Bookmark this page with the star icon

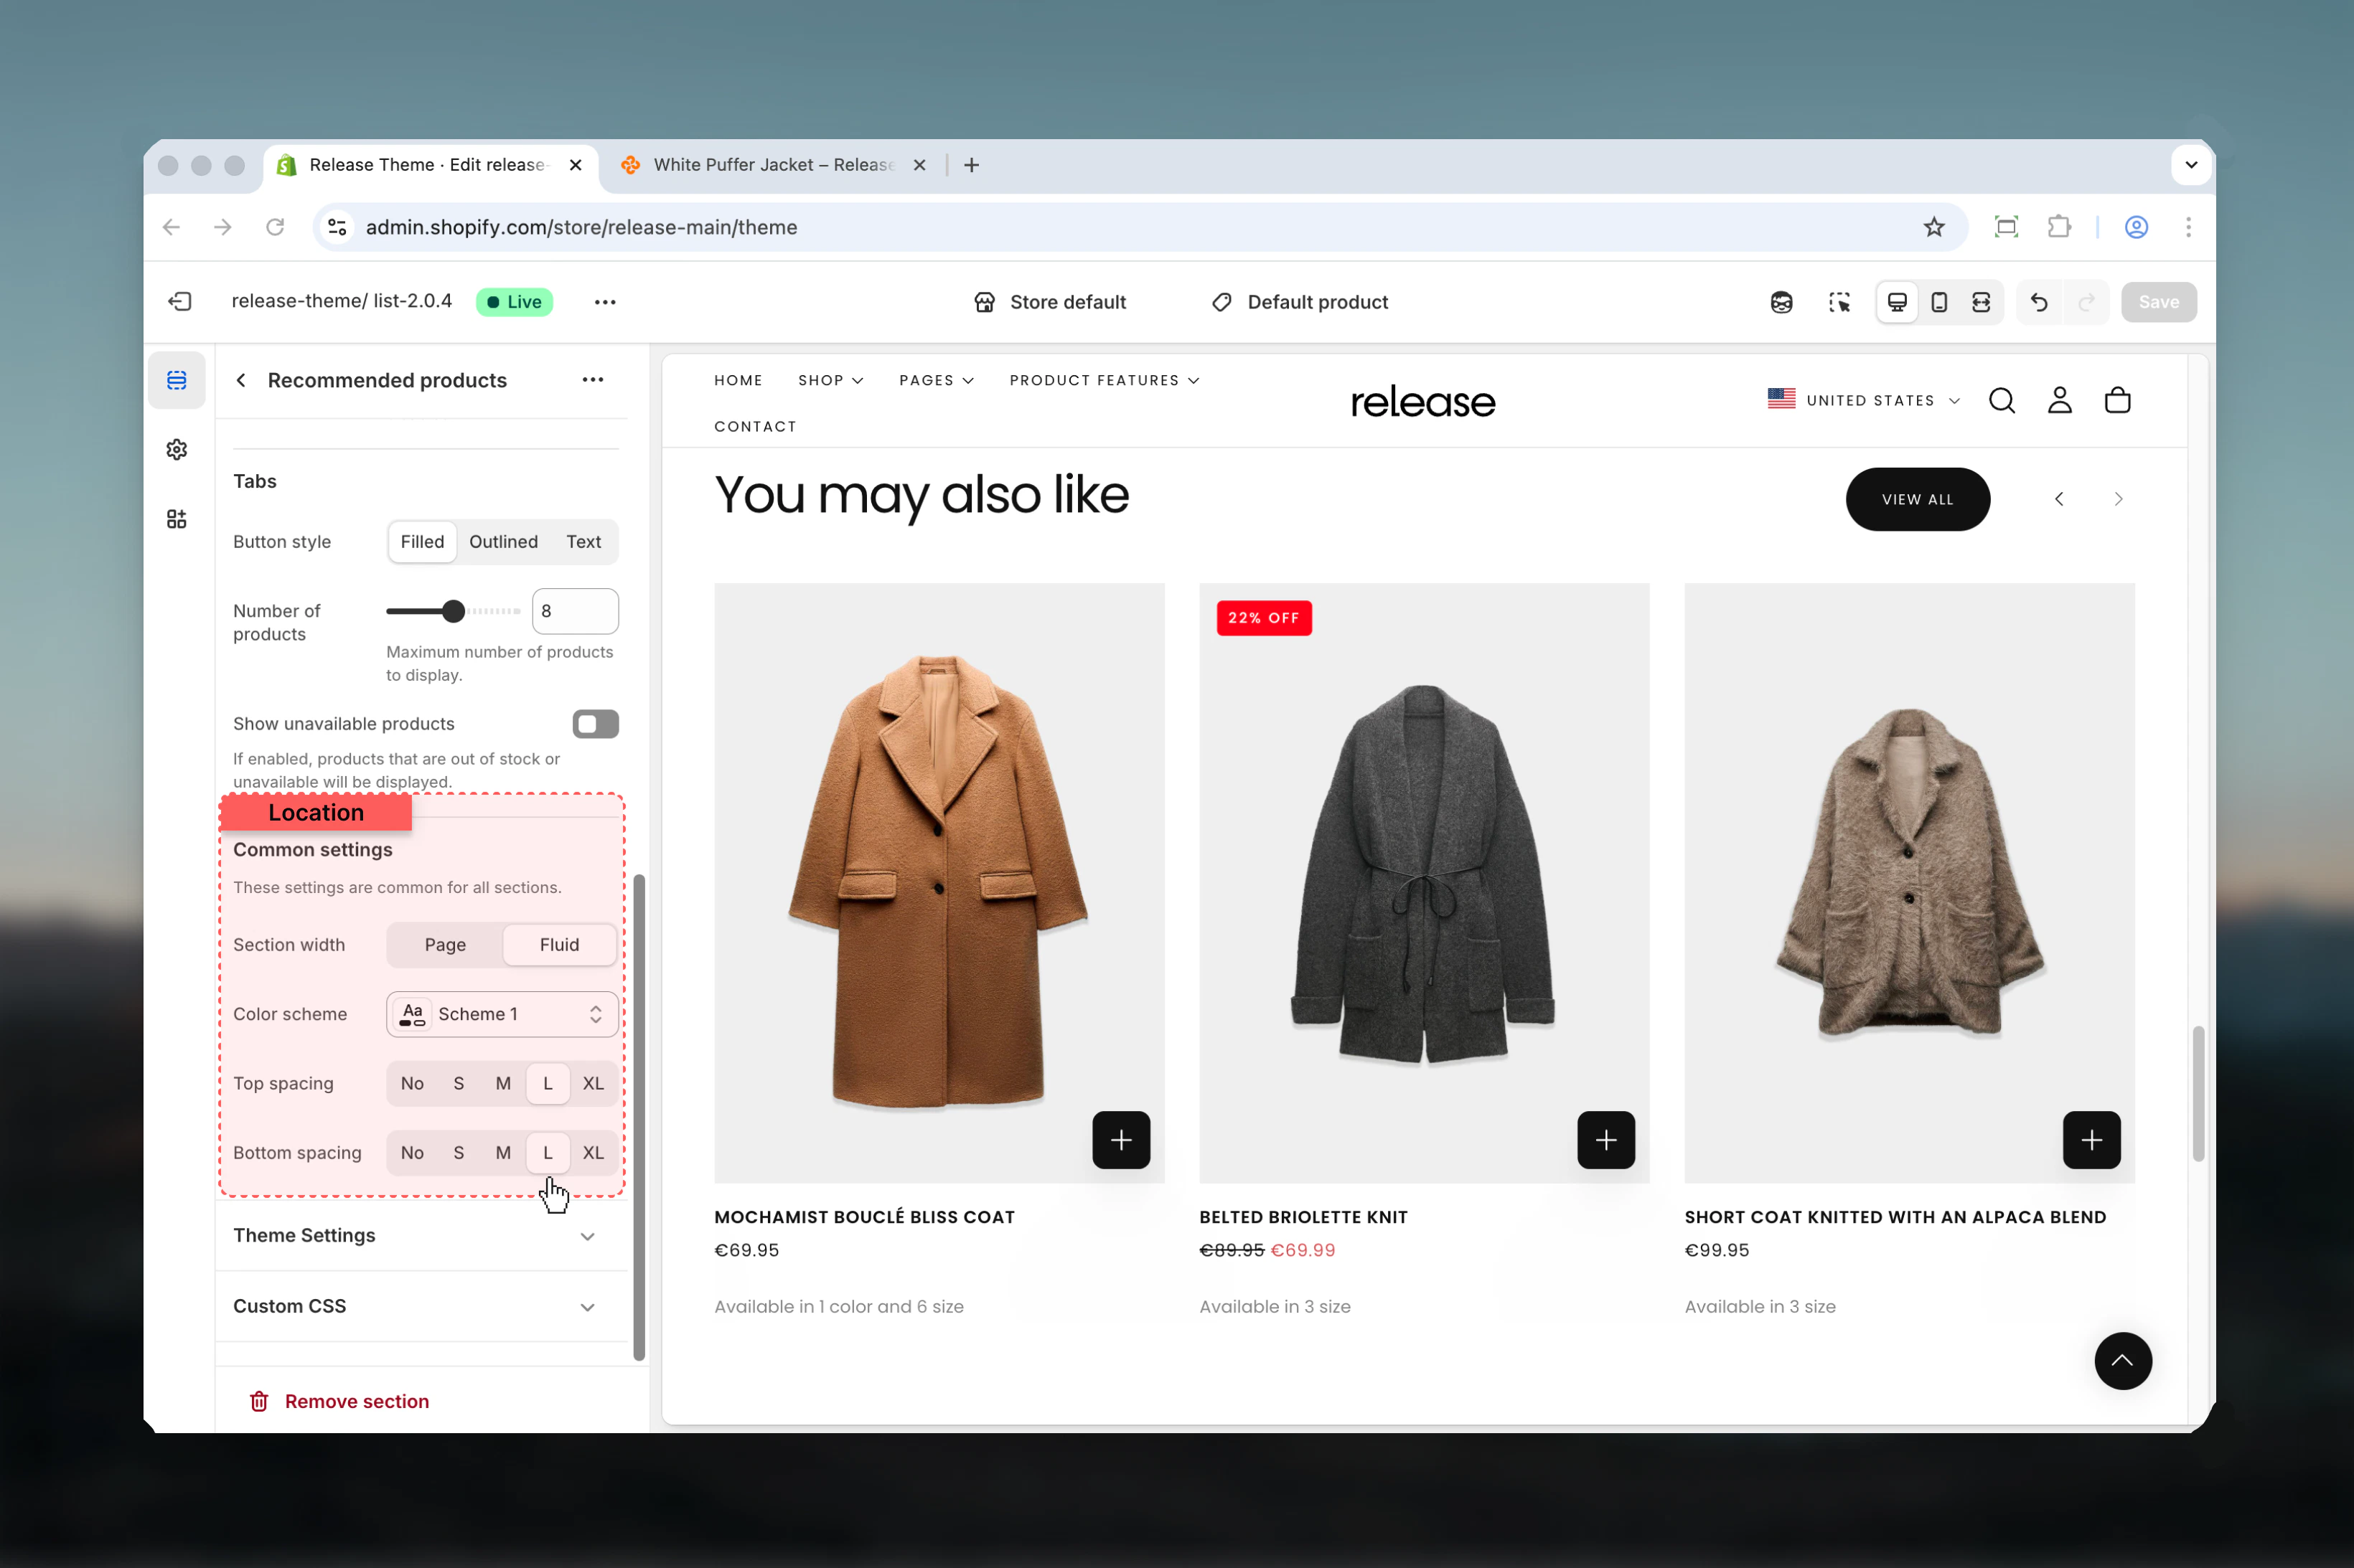click(x=1934, y=227)
